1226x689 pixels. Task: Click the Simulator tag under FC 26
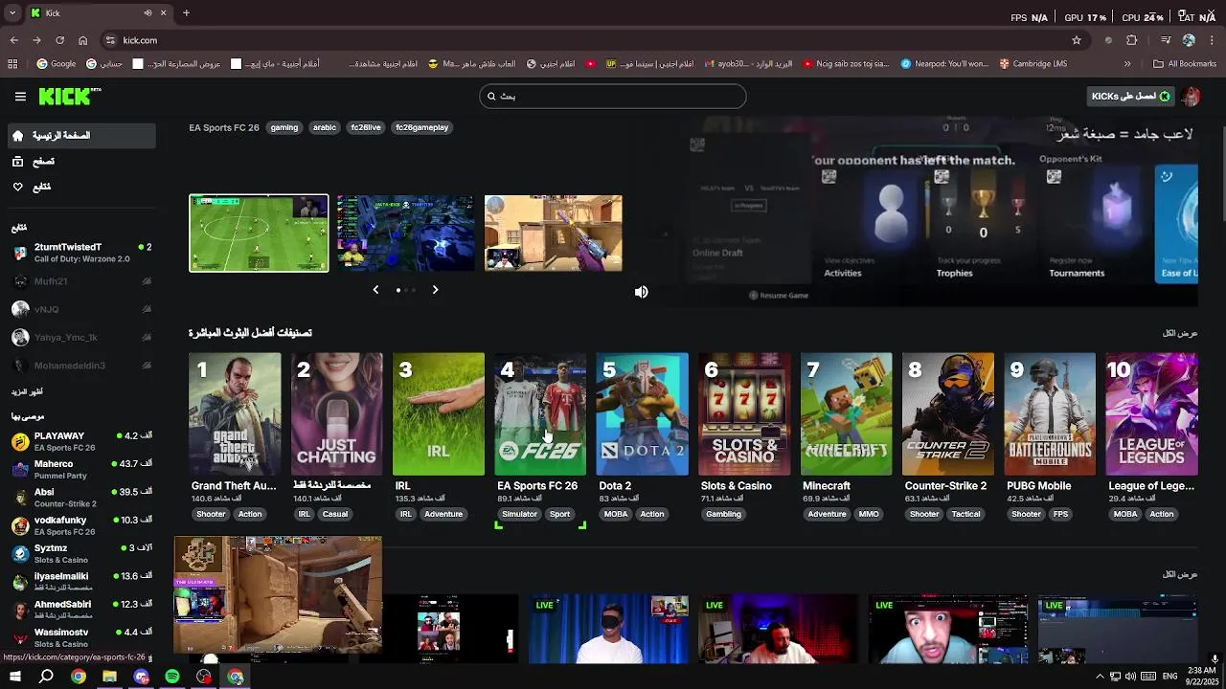coord(520,514)
